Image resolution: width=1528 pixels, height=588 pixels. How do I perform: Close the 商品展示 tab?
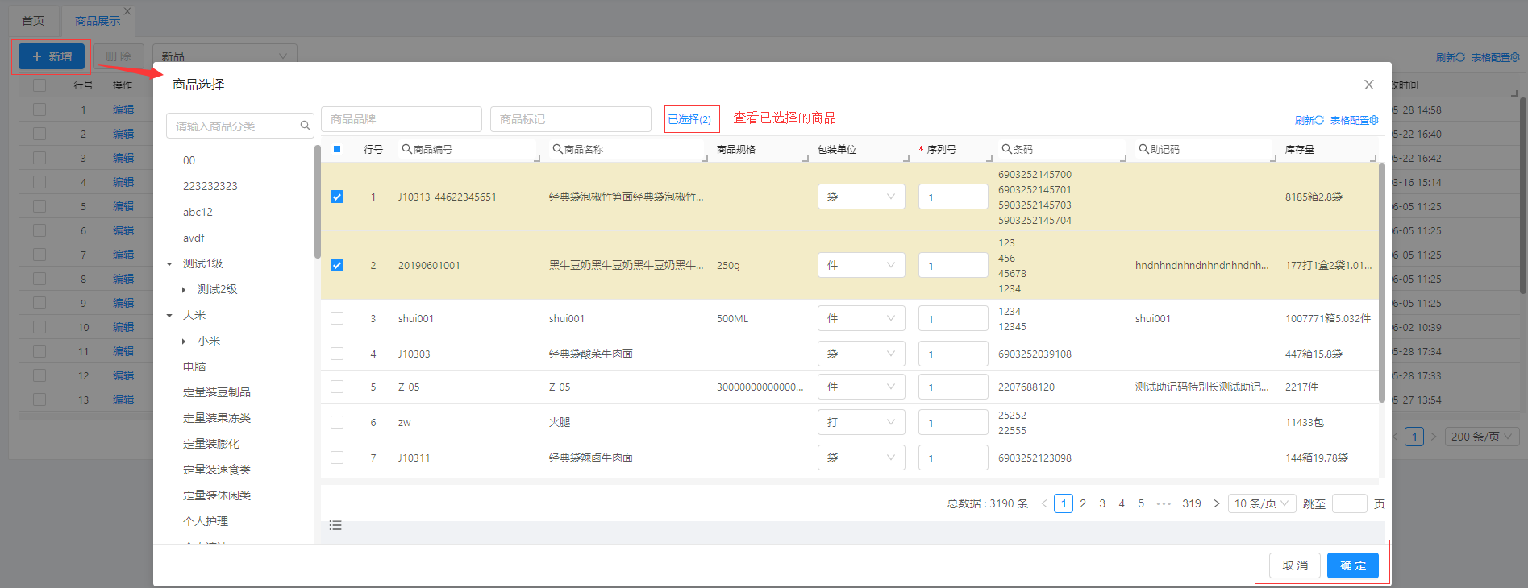pyautogui.click(x=127, y=11)
